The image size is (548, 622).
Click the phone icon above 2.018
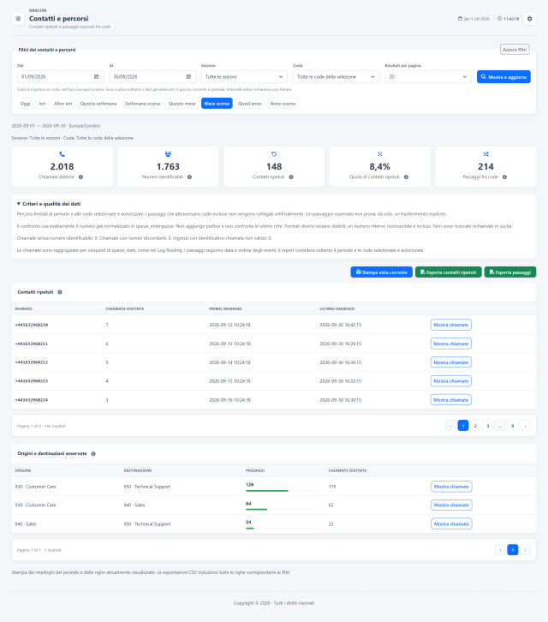(x=62, y=154)
